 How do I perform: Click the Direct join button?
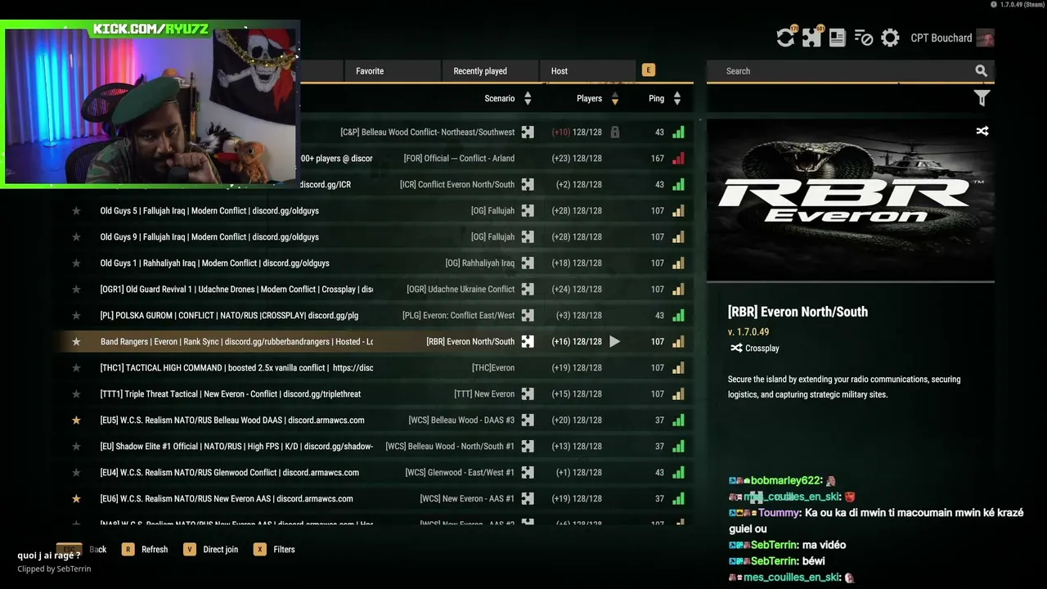click(211, 550)
